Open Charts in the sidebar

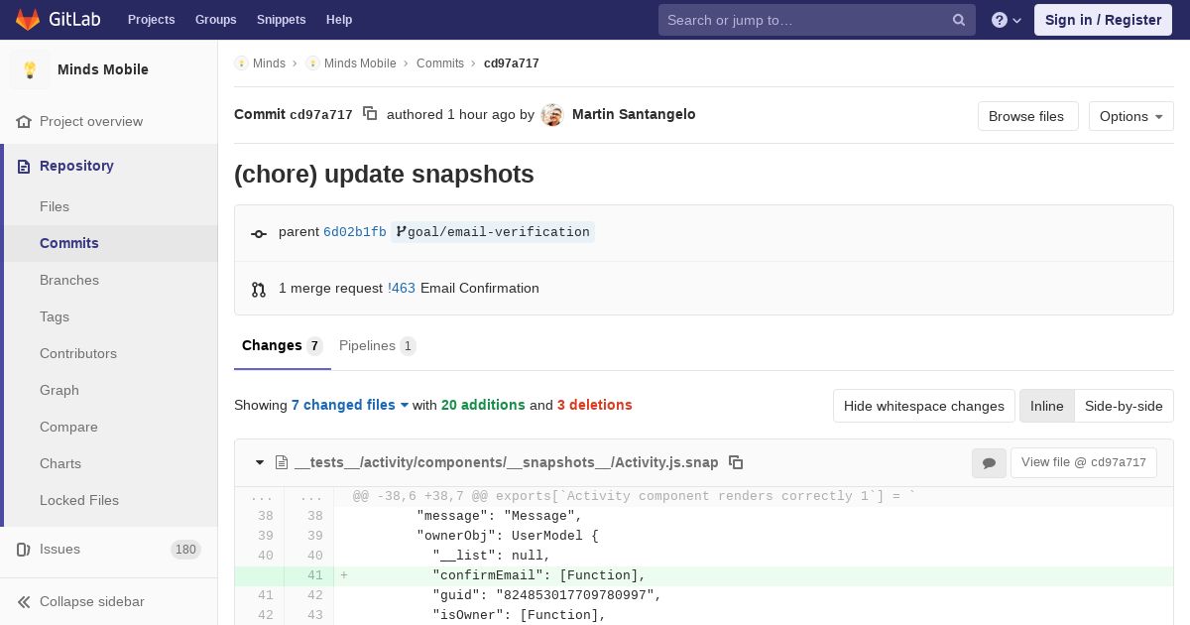click(60, 463)
